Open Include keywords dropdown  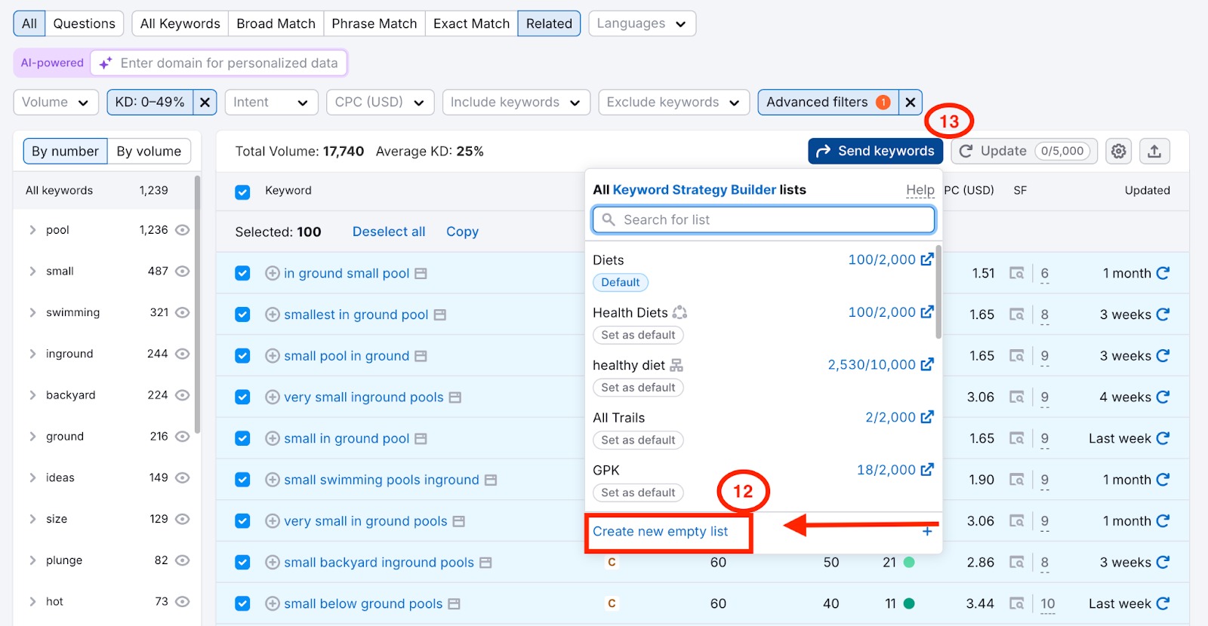(x=516, y=102)
